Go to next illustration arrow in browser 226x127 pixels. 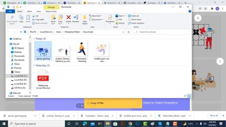tap(220, 61)
